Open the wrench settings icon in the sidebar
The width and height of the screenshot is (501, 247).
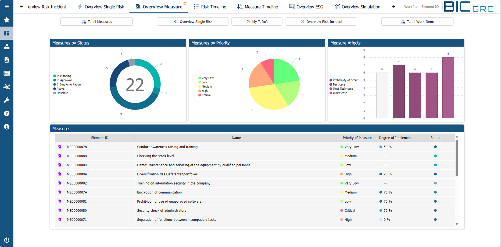(x=7, y=100)
